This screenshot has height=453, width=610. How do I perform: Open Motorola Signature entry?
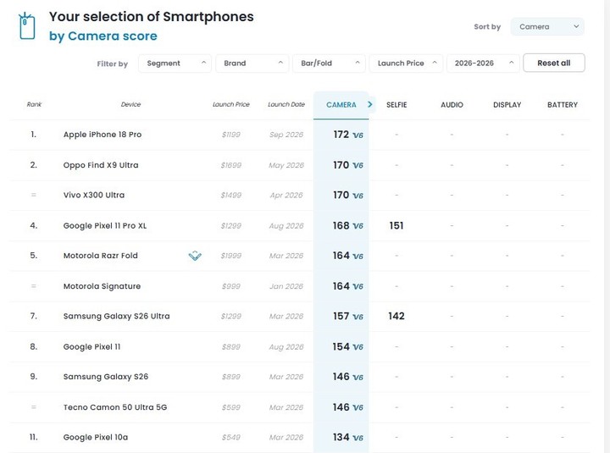click(x=102, y=286)
